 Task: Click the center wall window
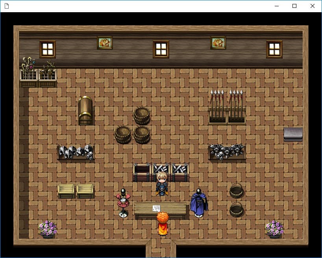(161, 50)
